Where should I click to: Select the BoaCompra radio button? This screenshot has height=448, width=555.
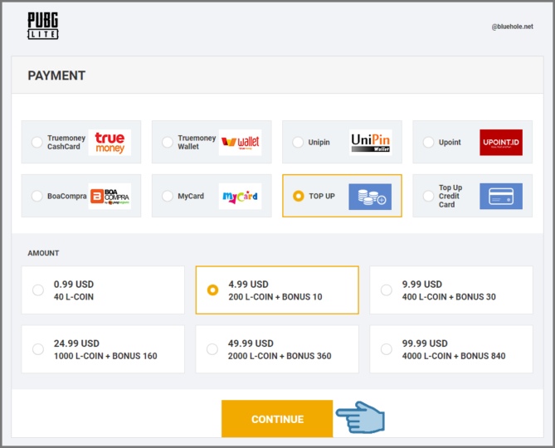point(37,196)
